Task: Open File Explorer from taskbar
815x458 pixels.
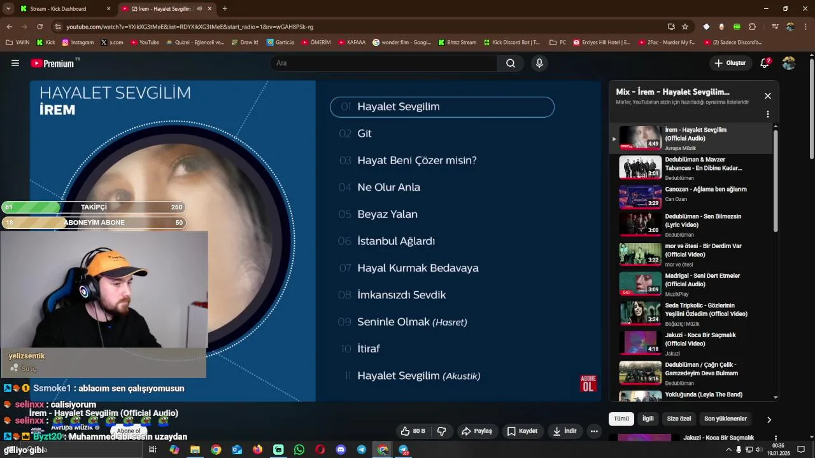Action: click(x=195, y=450)
